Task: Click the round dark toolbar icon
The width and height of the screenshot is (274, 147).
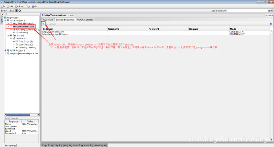Action: pyautogui.click(x=19, y=11)
